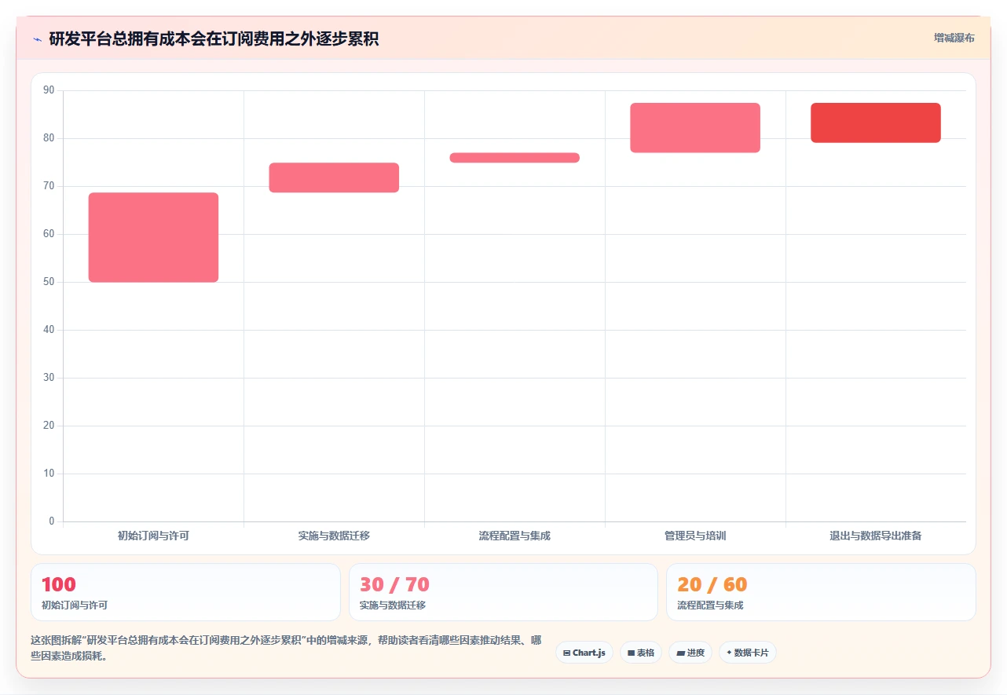Click the 流程配置与集成 axis label
The height and width of the screenshot is (695, 1007).
514,536
